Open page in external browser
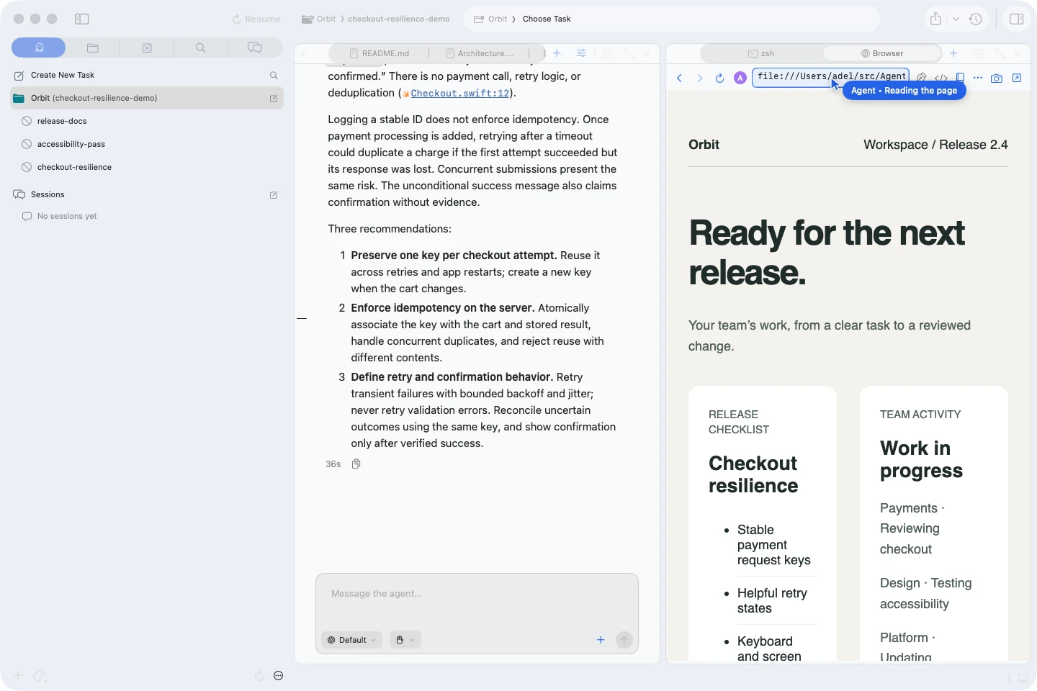Viewport: 1037px width, 691px height. click(x=1017, y=78)
